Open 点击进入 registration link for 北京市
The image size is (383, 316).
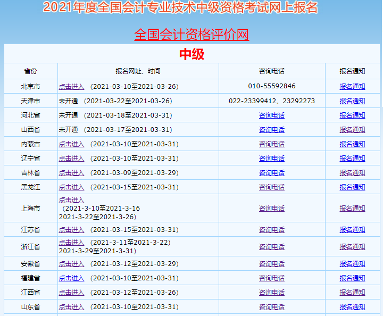click(x=71, y=87)
